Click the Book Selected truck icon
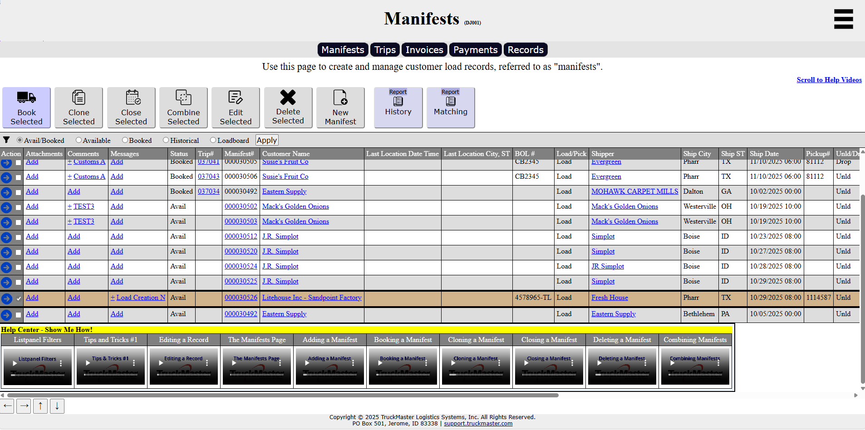865x430 pixels. 26,98
